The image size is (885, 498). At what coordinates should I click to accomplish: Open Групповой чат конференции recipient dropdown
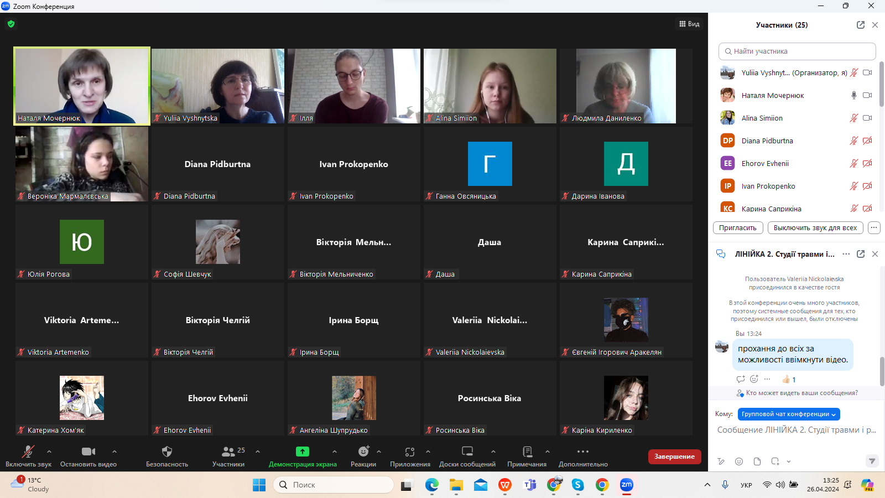(x=789, y=414)
